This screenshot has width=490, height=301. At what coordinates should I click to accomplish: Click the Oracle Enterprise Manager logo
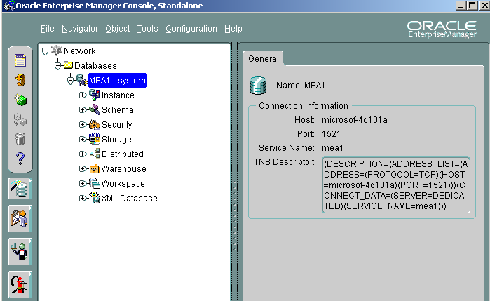(x=442, y=29)
